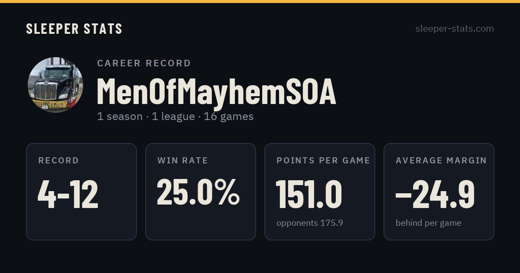Select the MenOfMayhemSOA username heading
520x273 pixels.
(216, 92)
